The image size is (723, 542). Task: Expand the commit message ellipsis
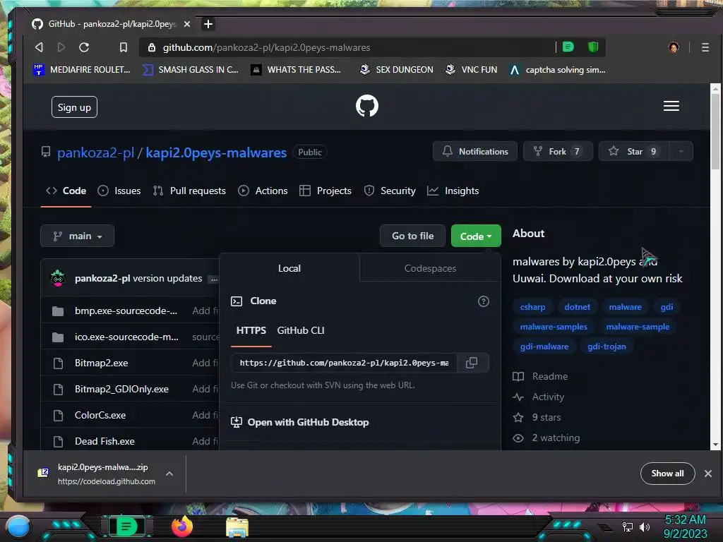coord(213,279)
